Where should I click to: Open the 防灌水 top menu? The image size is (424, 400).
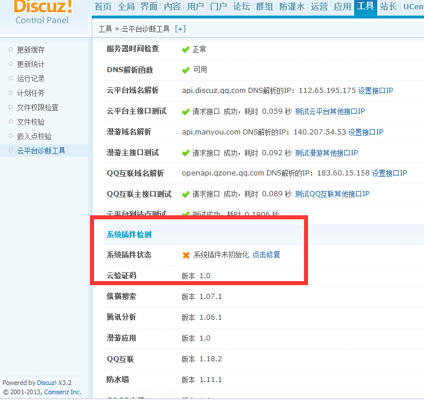coord(292,6)
